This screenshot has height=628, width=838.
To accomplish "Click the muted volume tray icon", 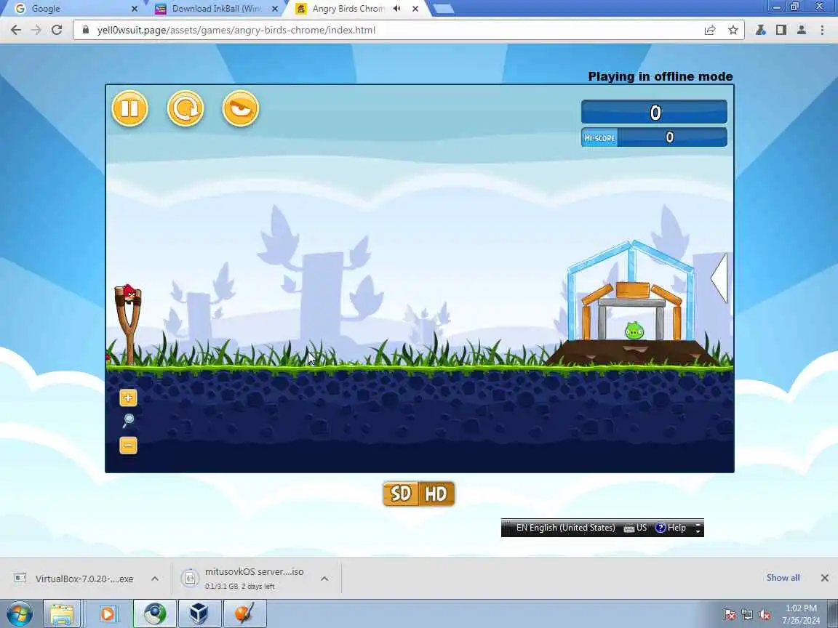I will 765,615.
